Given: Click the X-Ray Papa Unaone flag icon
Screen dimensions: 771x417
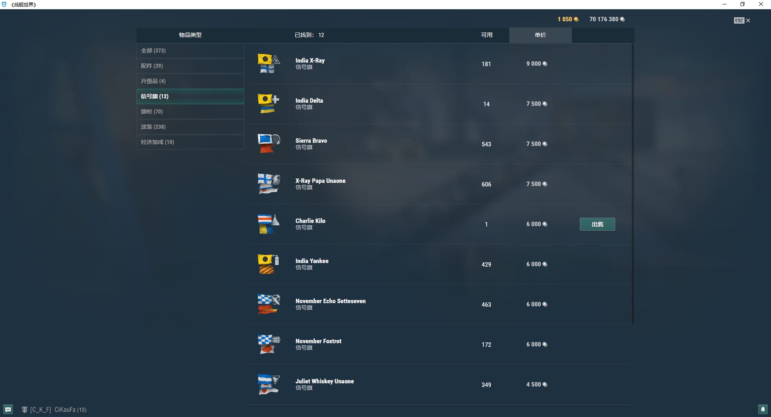Looking at the screenshot, I should tap(268, 184).
